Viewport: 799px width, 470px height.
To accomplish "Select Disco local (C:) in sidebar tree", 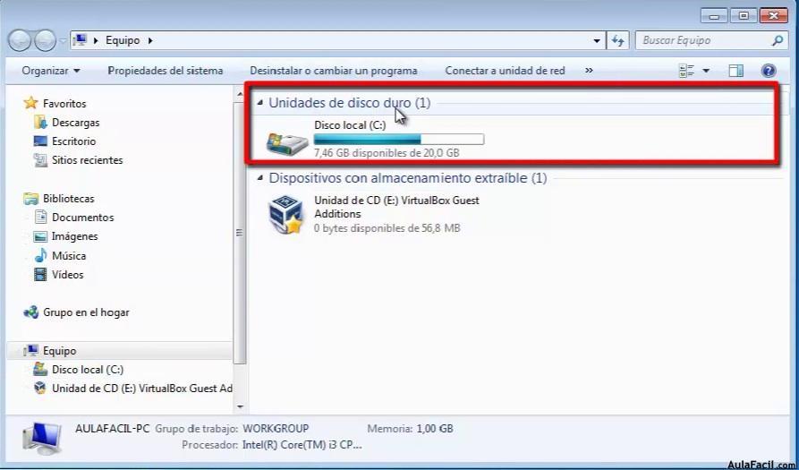I will click(x=88, y=370).
